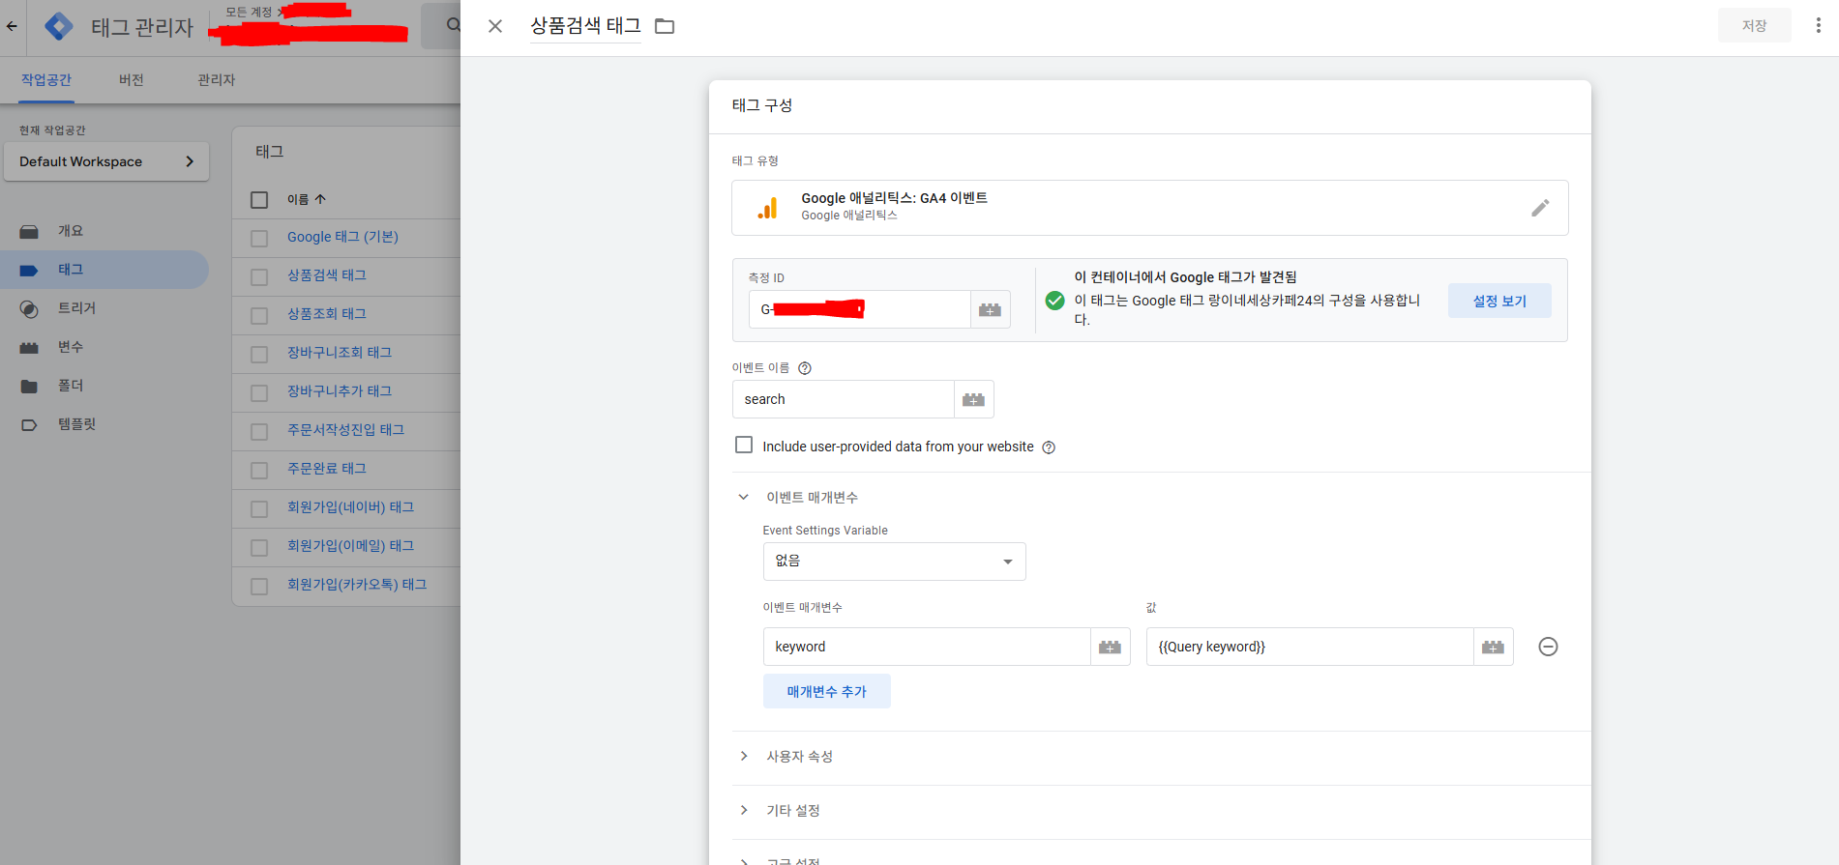Open 태그 in the sidebar

tap(104, 270)
